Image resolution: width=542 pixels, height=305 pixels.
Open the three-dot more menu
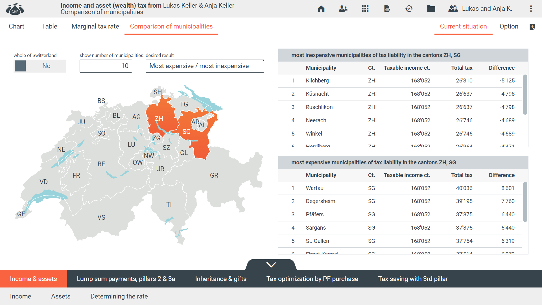(x=531, y=9)
